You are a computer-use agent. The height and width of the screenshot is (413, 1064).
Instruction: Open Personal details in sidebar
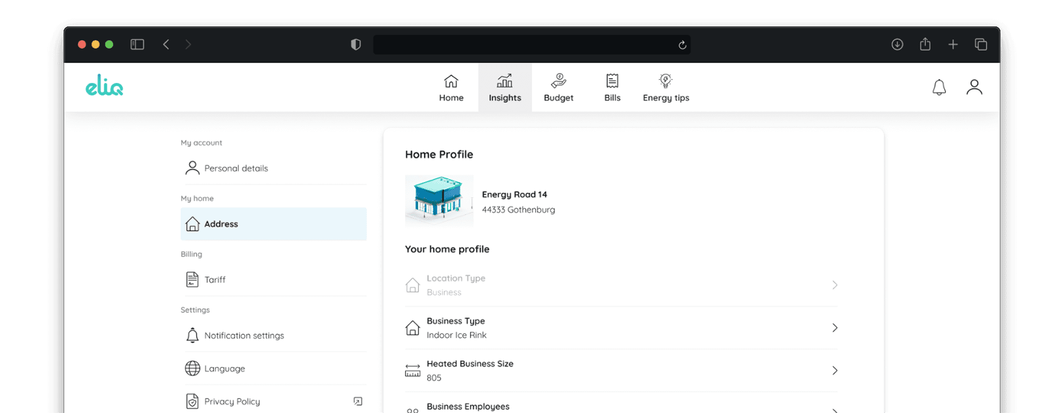coord(274,168)
